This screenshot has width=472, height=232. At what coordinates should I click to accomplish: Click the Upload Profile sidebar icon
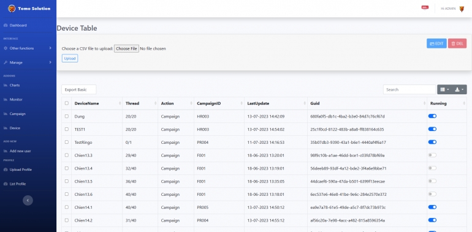6,170
